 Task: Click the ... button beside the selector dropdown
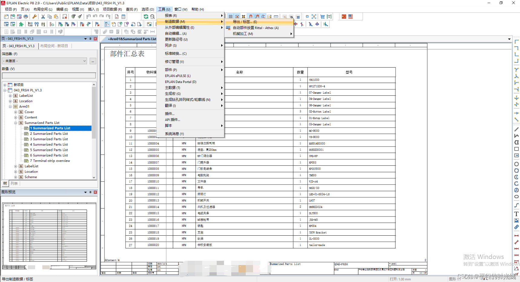point(93,61)
